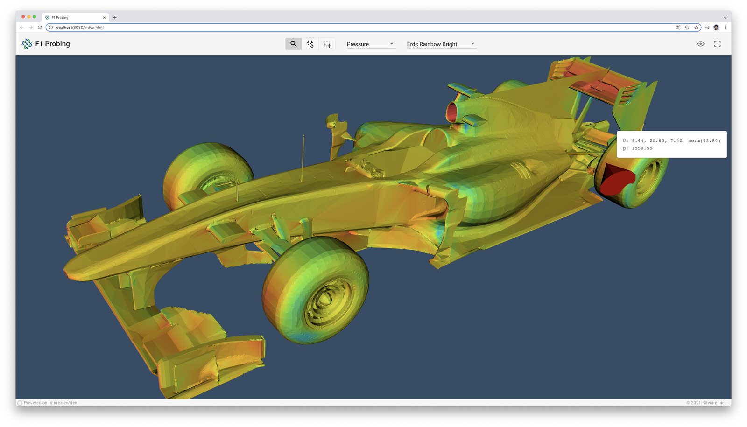This screenshot has width=747, height=427.
Task: Open the browser zoom magnifier icon
Action: point(687,28)
